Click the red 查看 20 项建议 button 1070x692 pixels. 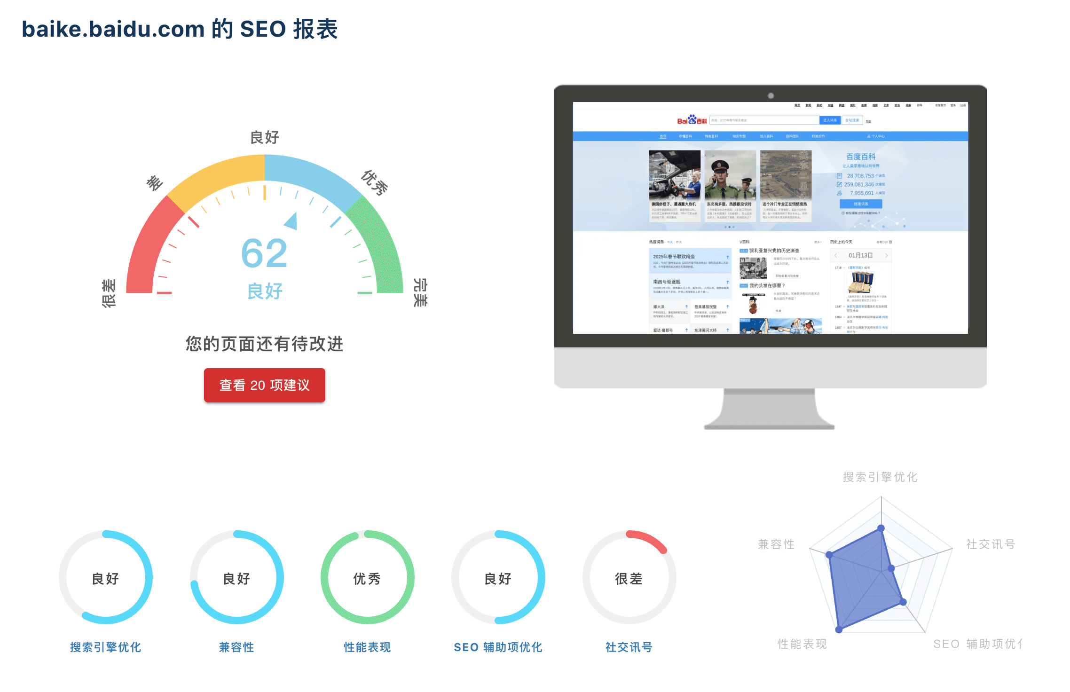point(264,385)
